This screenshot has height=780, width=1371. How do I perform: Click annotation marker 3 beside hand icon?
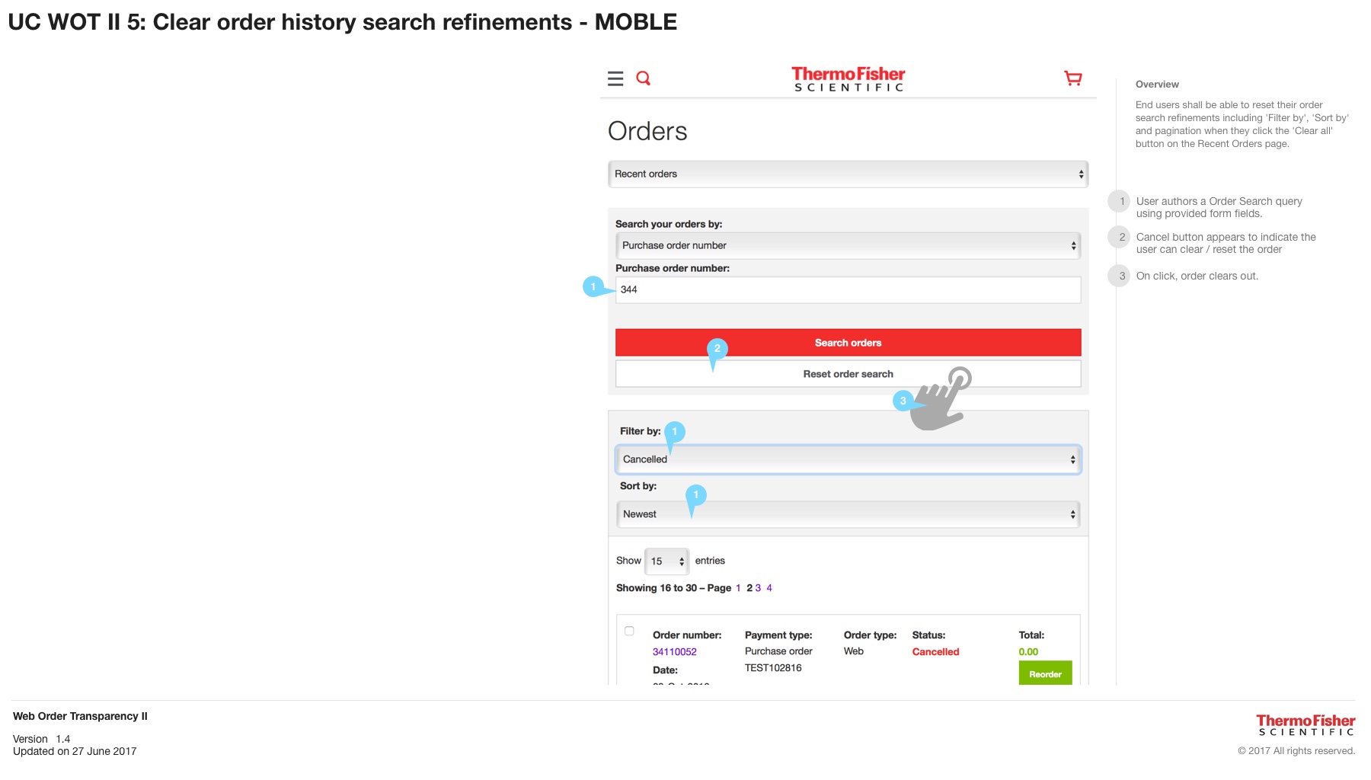pos(903,401)
